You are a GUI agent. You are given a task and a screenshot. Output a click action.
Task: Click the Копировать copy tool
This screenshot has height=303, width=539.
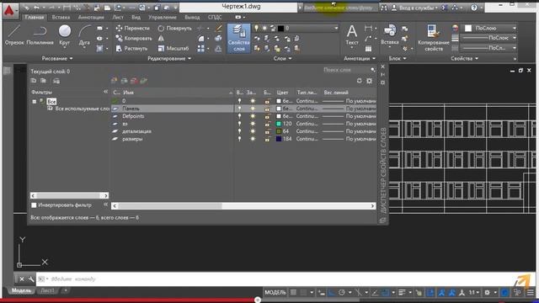pos(134,38)
